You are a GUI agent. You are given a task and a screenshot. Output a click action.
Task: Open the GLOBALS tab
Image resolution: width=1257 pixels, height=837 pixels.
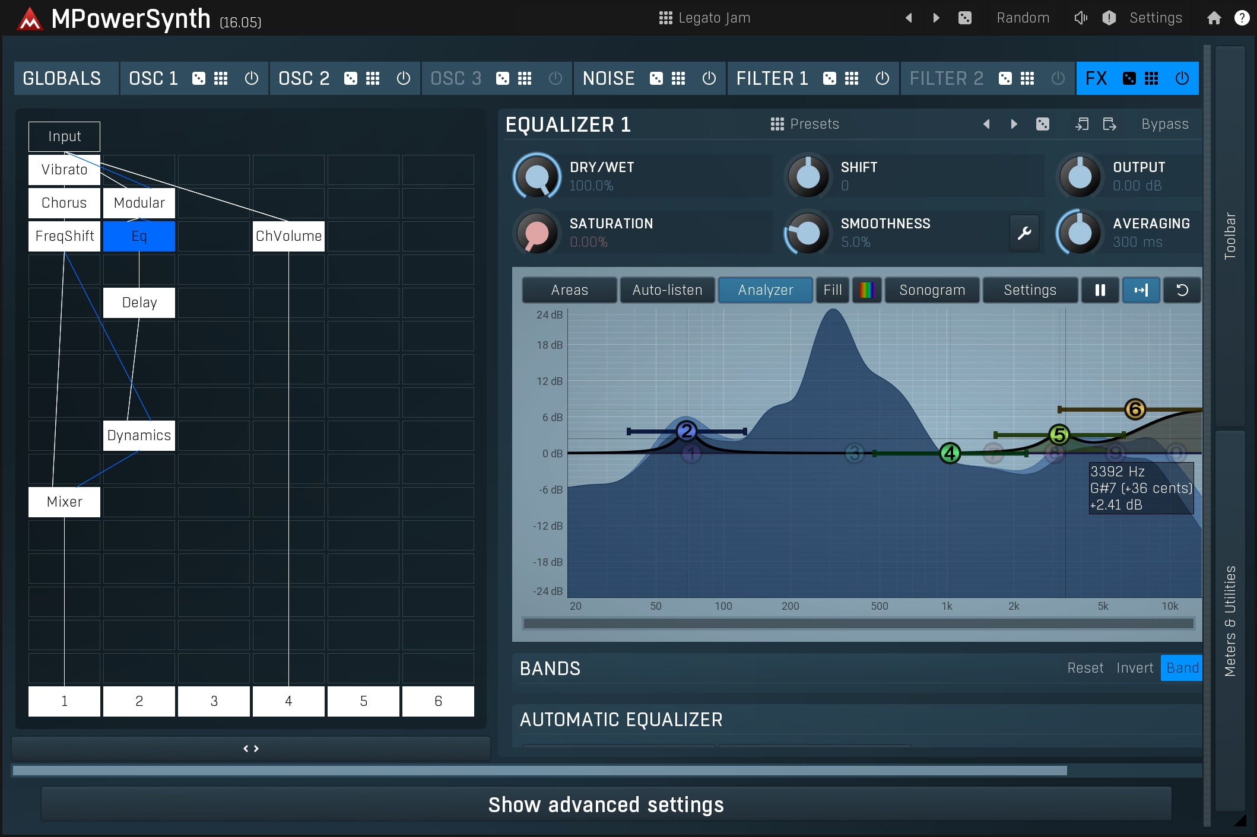tap(66, 78)
